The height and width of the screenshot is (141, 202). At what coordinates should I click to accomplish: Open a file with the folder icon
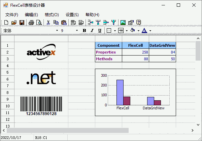14,23
